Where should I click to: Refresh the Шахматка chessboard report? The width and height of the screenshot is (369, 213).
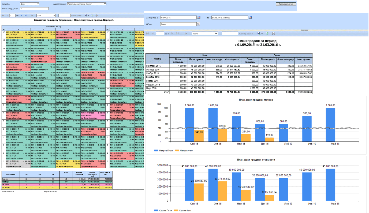click(92, 16)
